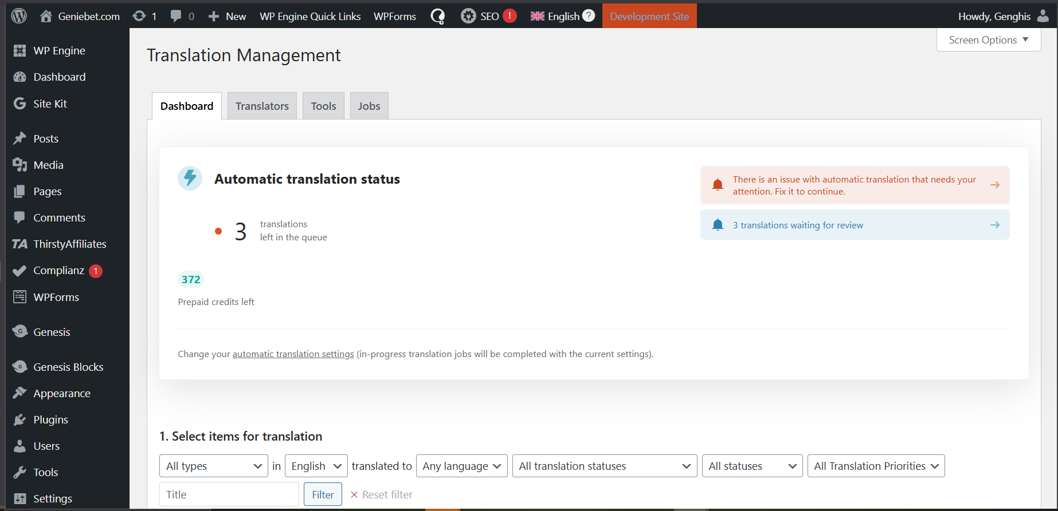Expand Screen Options panel

pyautogui.click(x=989, y=40)
